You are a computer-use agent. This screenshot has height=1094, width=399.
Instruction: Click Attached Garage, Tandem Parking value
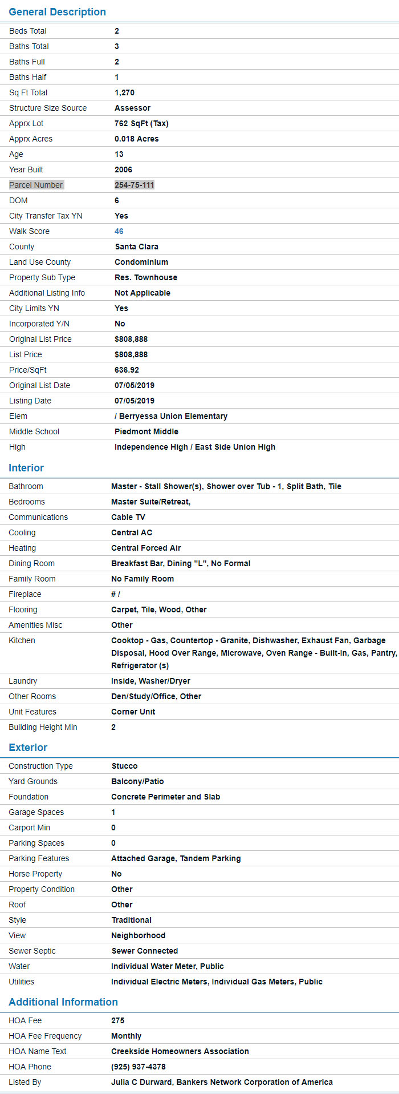(176, 858)
